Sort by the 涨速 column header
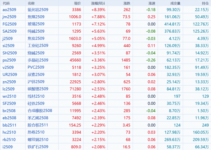Viewport: 211px width, 150px height. 152,3
